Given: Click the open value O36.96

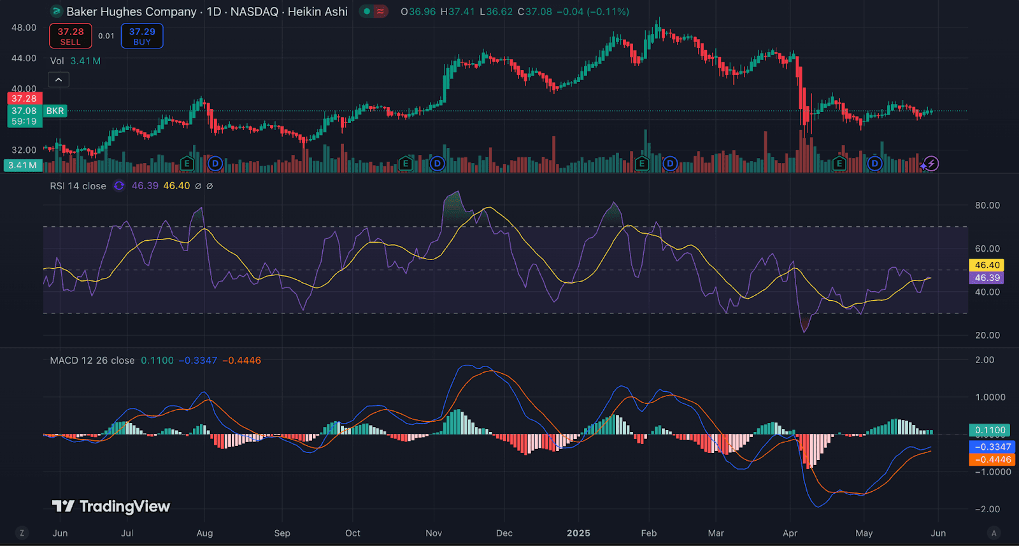Looking at the screenshot, I should pyautogui.click(x=418, y=11).
